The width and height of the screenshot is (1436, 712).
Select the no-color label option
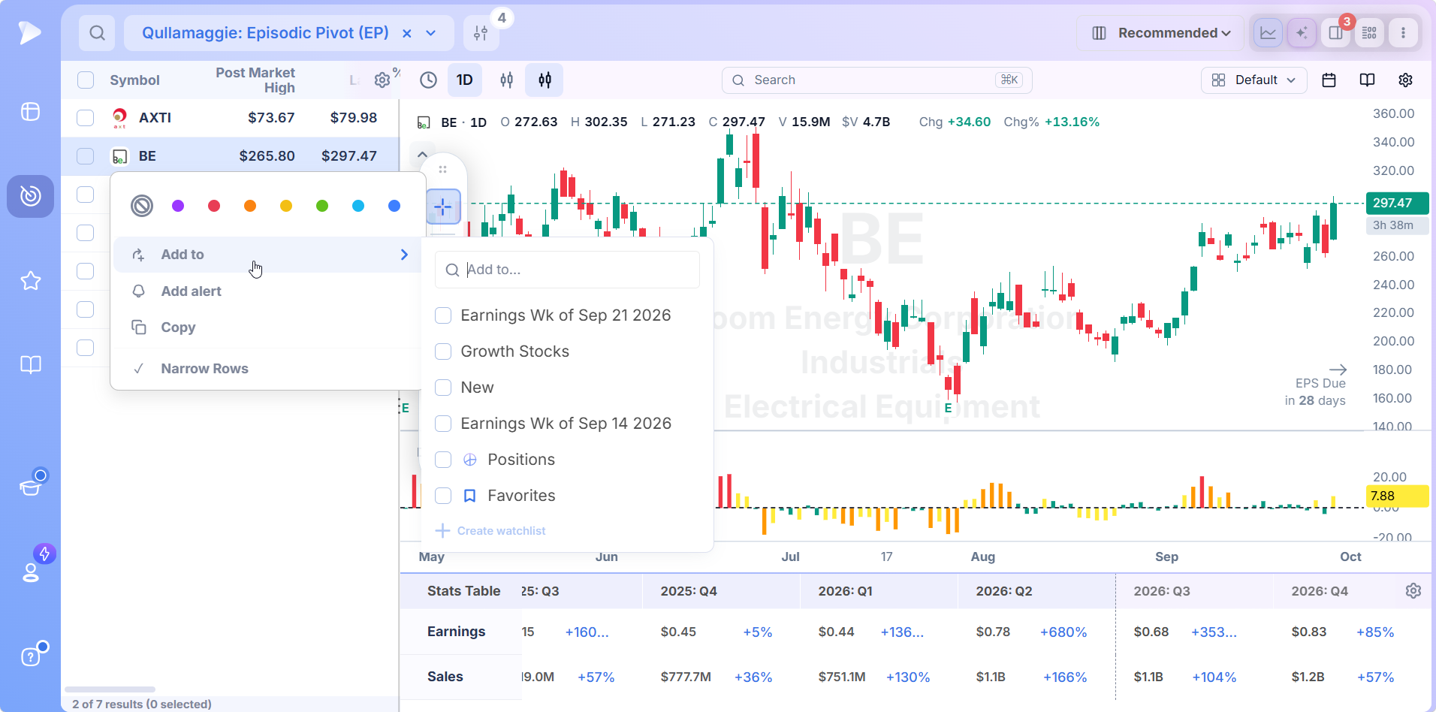click(x=142, y=206)
